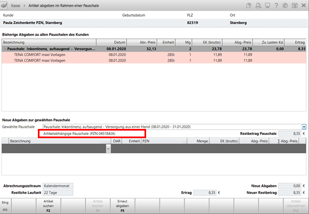Screen dimensions: 309x214
Task: Click the printer icon in title bar
Action: click(258, 5)
